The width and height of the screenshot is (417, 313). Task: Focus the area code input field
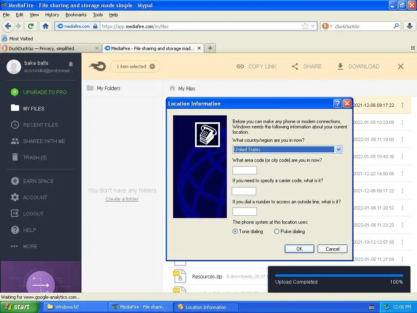[244, 170]
